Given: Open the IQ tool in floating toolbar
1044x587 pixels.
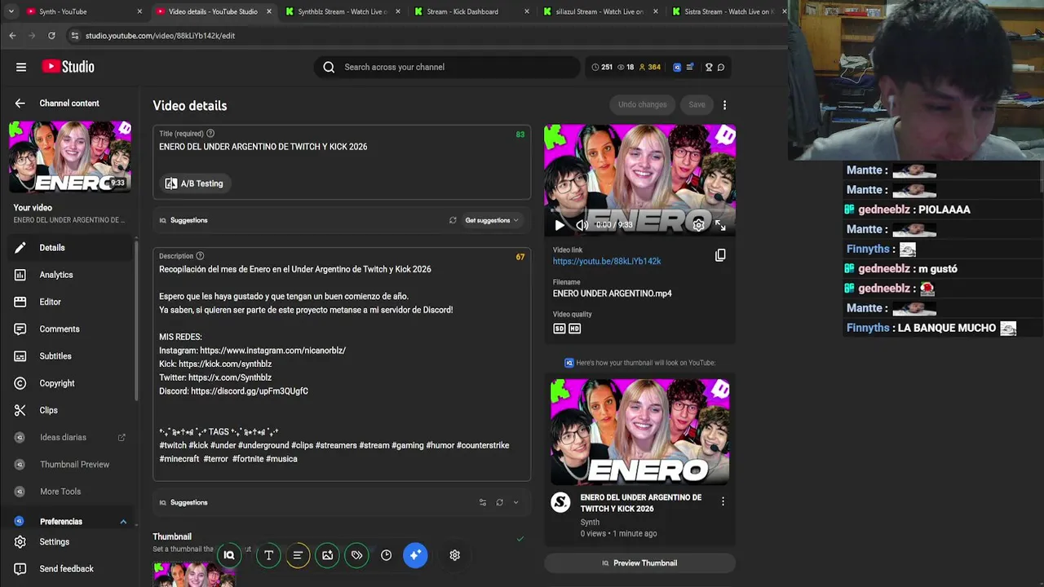Looking at the screenshot, I should click(x=229, y=555).
